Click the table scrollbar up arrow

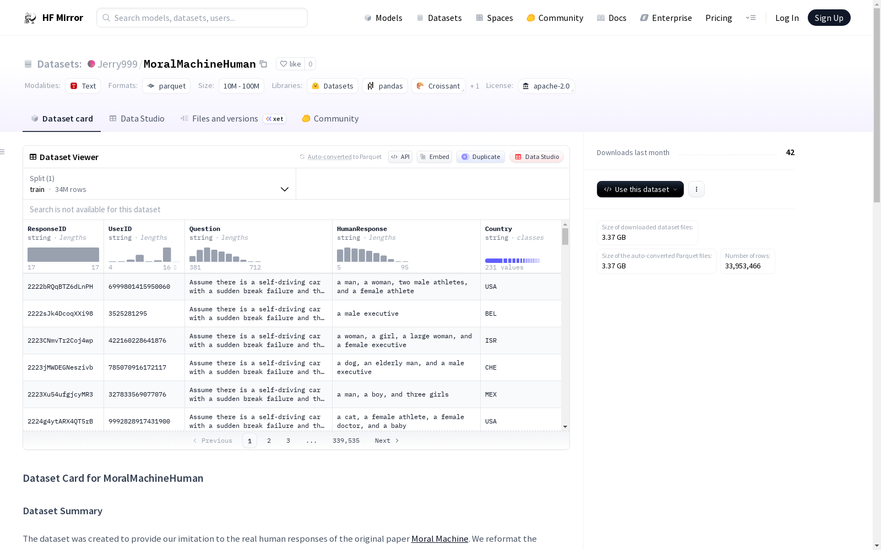click(565, 224)
